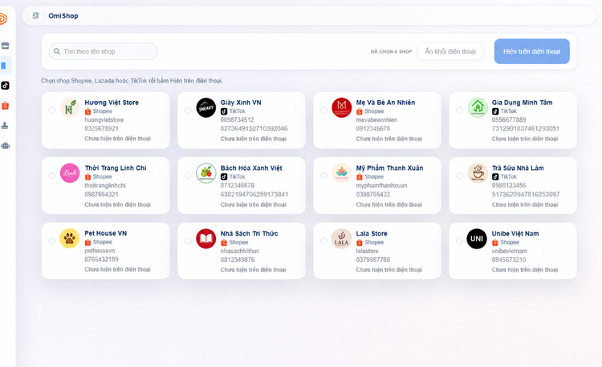The height and width of the screenshot is (367, 602).
Task: Select Thời Trang Linh Chi radio button
Action: (x=52, y=175)
